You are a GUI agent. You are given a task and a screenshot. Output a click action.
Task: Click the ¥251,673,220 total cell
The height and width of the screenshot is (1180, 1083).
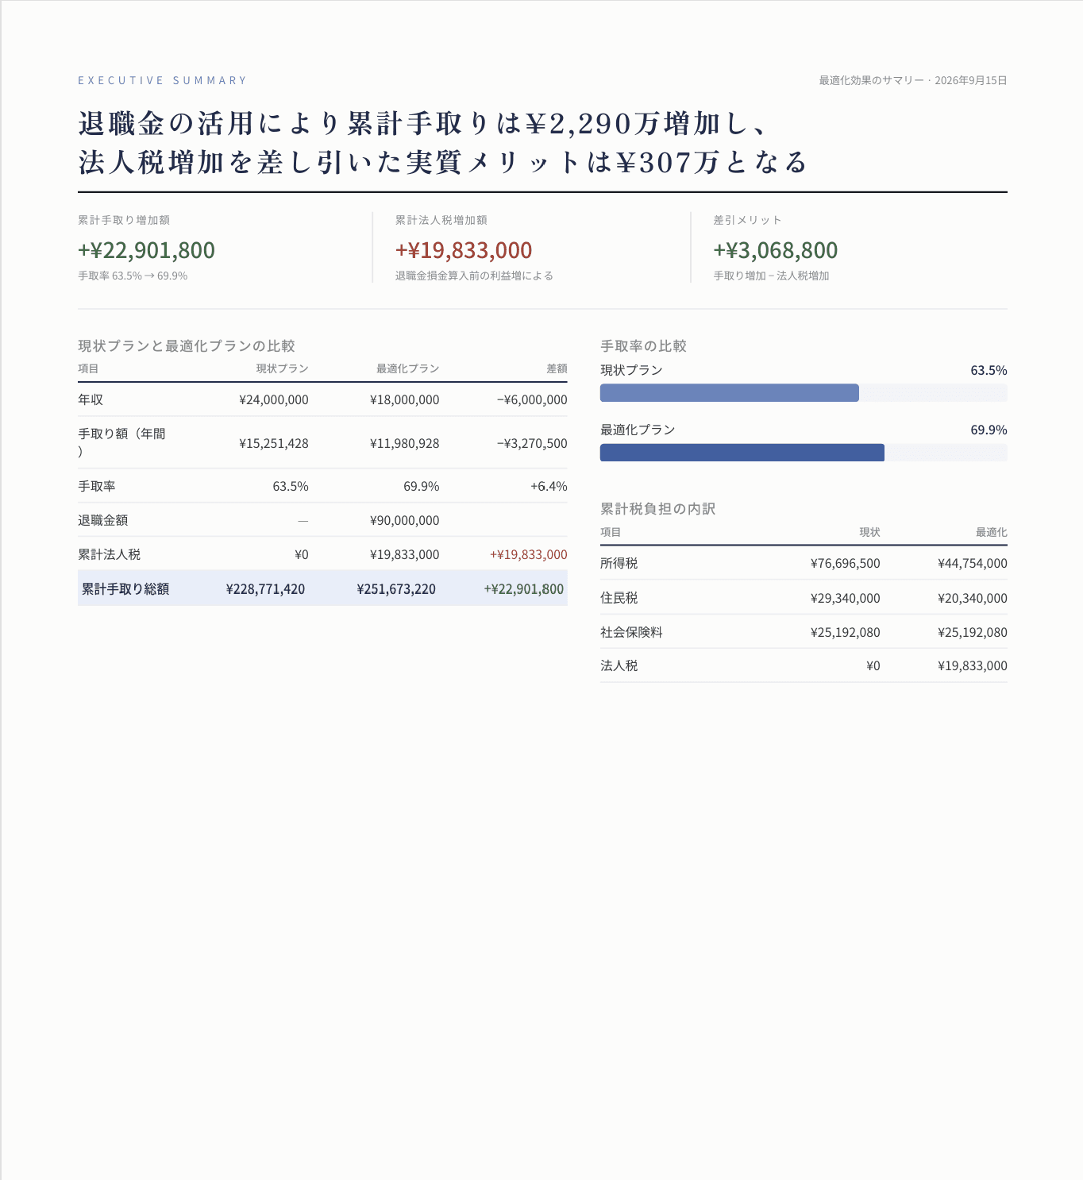[x=396, y=588]
